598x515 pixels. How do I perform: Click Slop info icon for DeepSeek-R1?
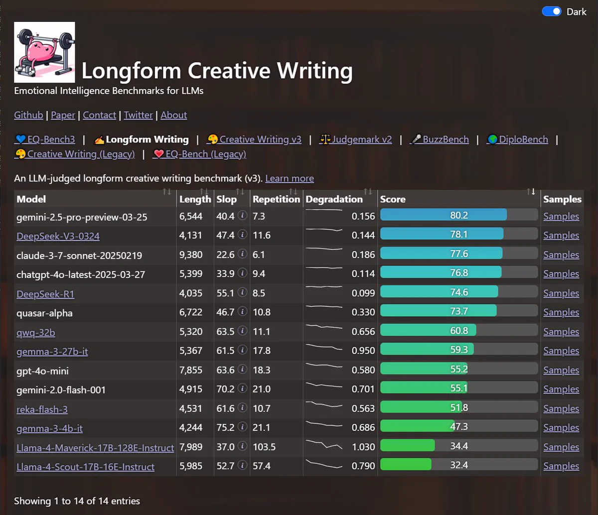242,293
